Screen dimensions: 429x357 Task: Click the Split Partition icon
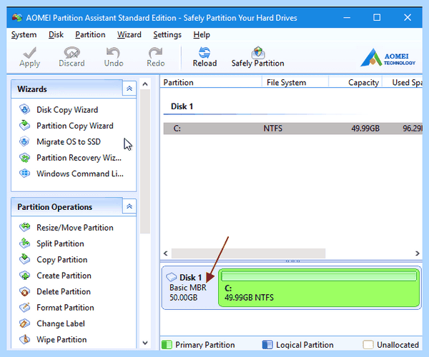pos(24,243)
